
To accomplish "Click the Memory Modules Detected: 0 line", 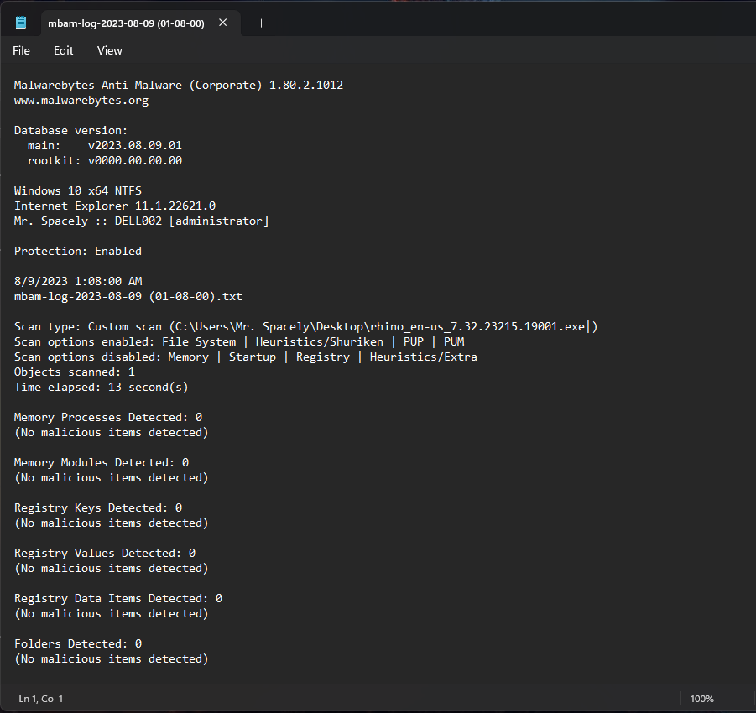I will [102, 462].
